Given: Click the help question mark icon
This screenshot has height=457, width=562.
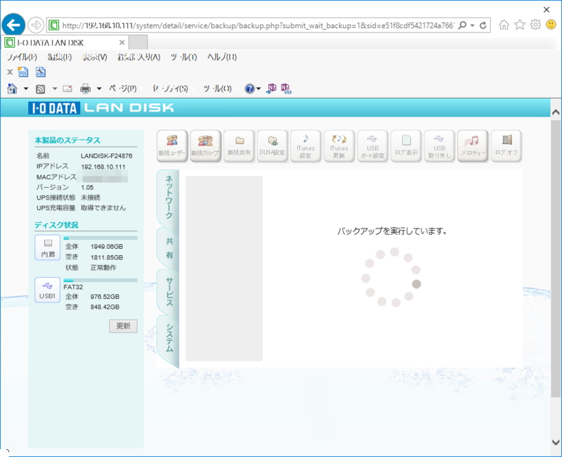Looking at the screenshot, I should (x=249, y=89).
